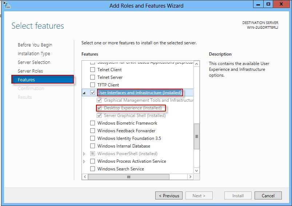Toggle the Desktop Experience (Installed) checkbox
Viewport: 292px width, 206px height.
[x=99, y=108]
